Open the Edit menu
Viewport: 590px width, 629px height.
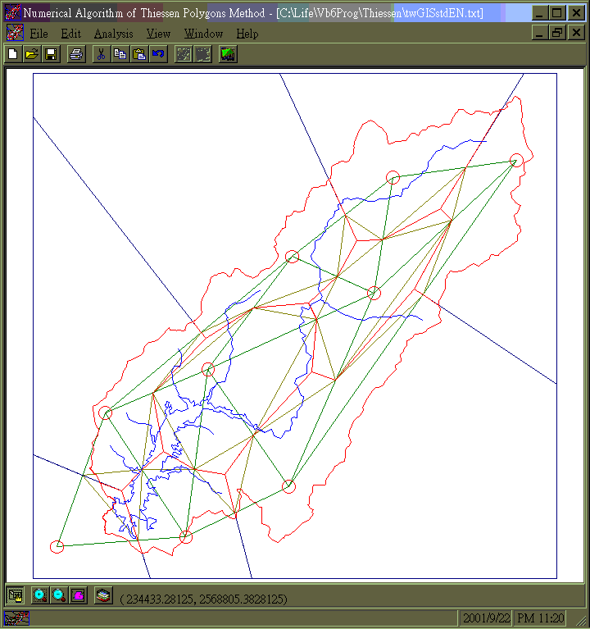click(71, 34)
